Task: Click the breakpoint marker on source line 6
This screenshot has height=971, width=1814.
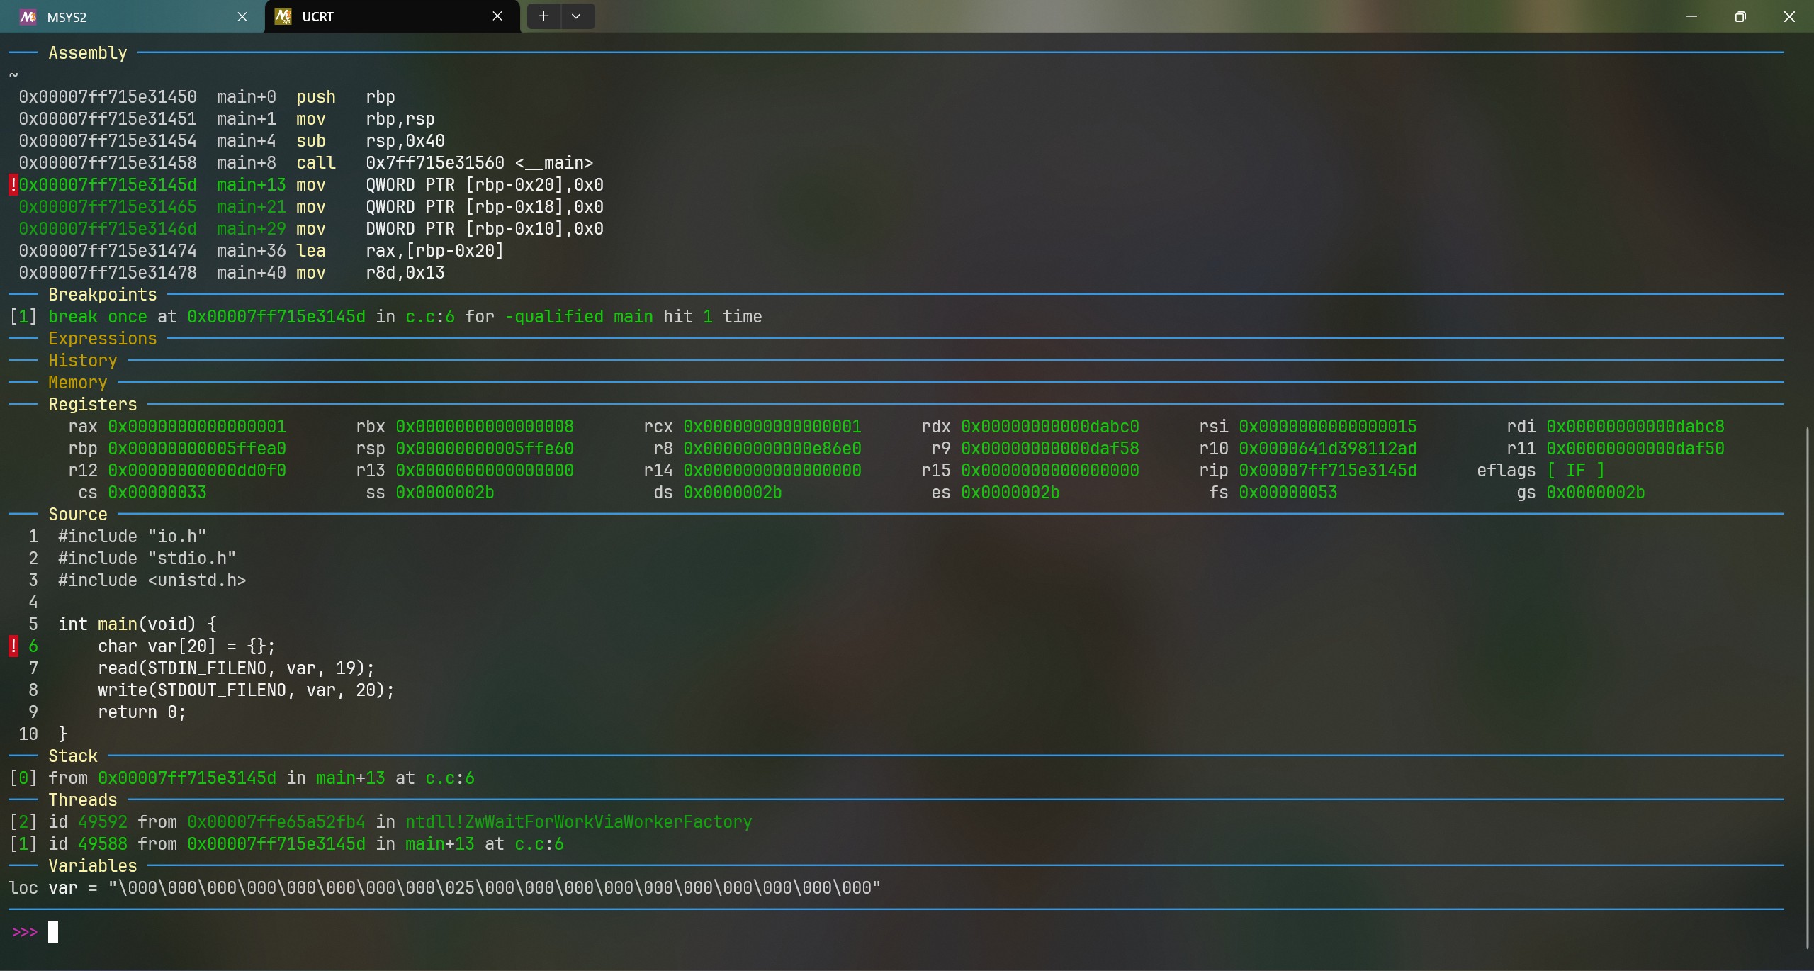Action: [x=13, y=646]
